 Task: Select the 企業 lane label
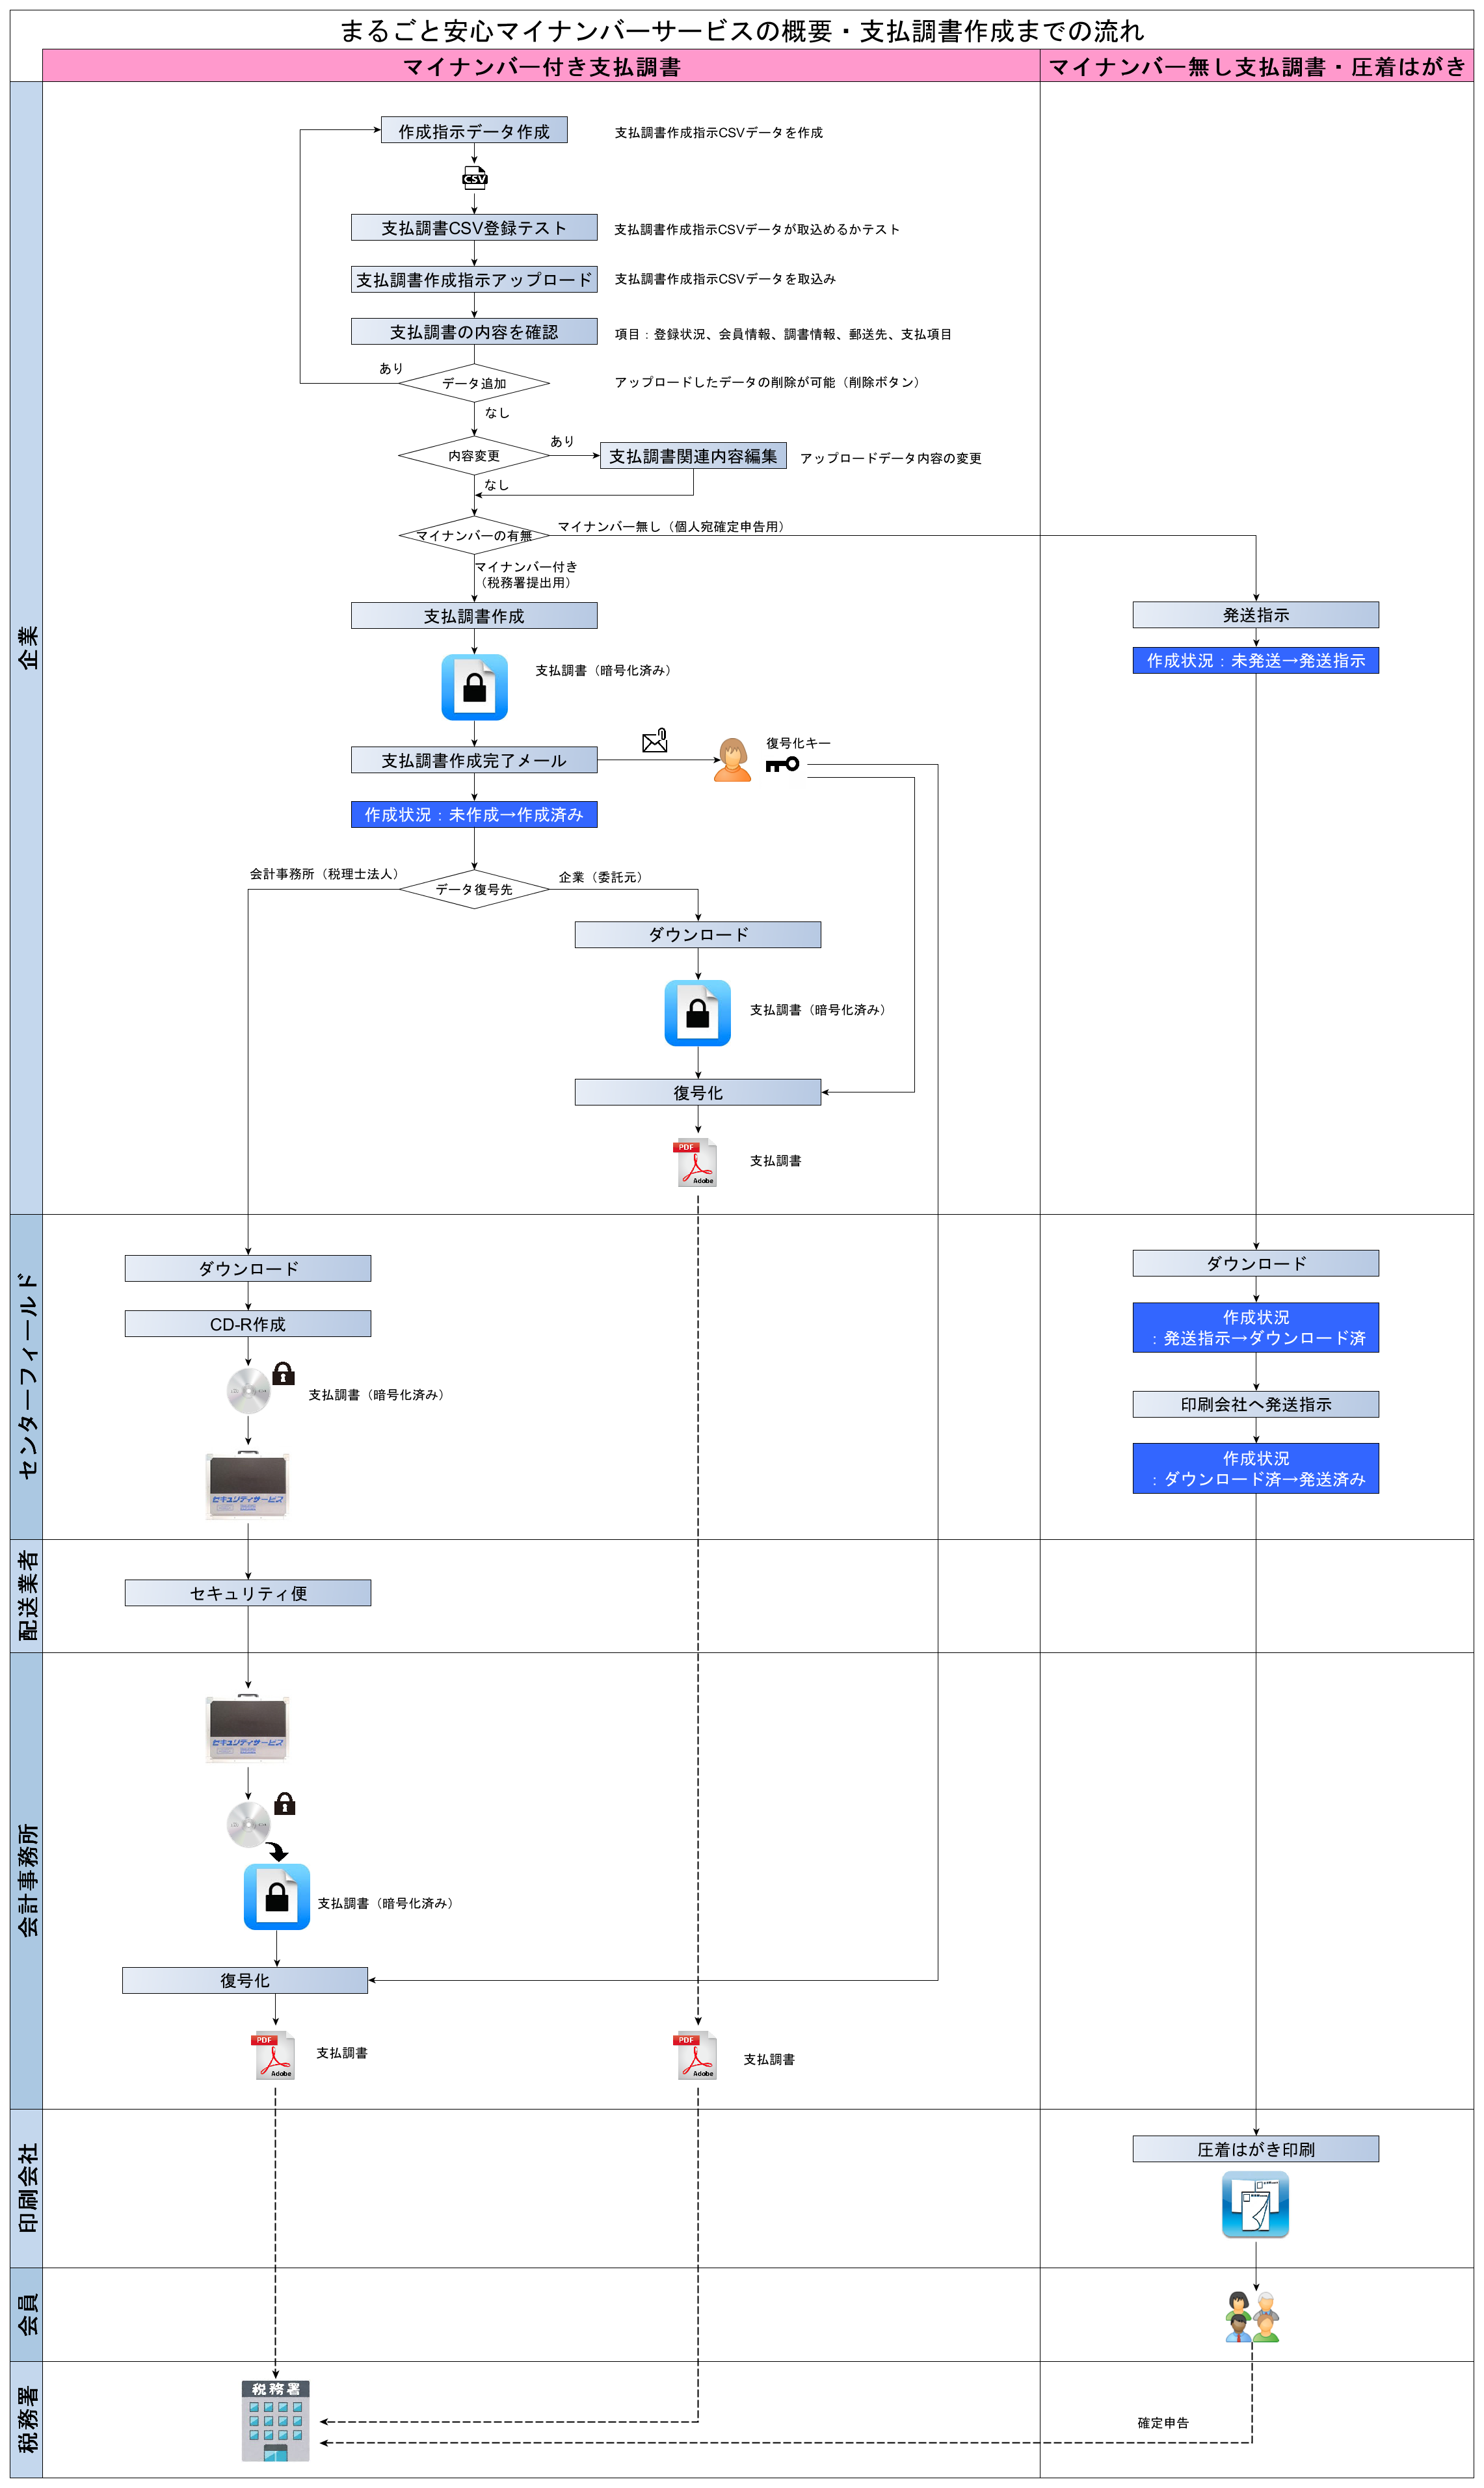click(x=27, y=647)
